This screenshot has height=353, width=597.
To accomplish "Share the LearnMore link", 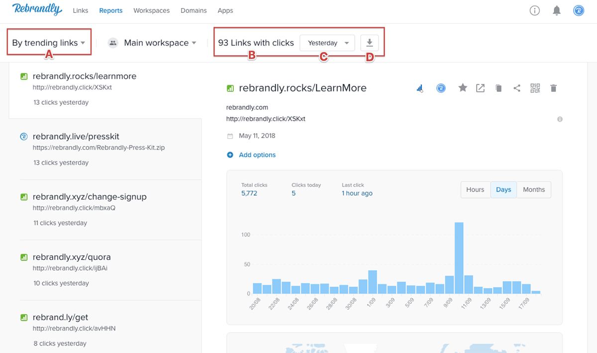I will pyautogui.click(x=517, y=88).
